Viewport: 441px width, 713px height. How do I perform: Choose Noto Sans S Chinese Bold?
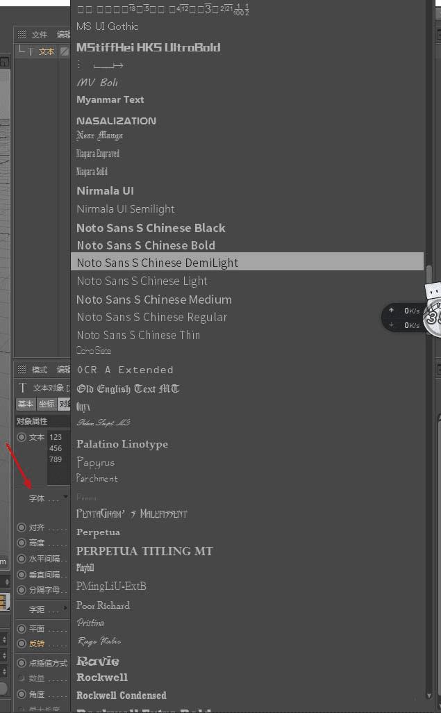click(x=146, y=245)
